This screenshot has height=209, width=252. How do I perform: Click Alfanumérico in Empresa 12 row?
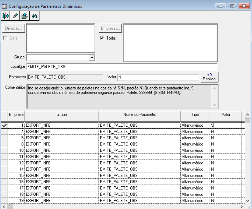click(192, 163)
